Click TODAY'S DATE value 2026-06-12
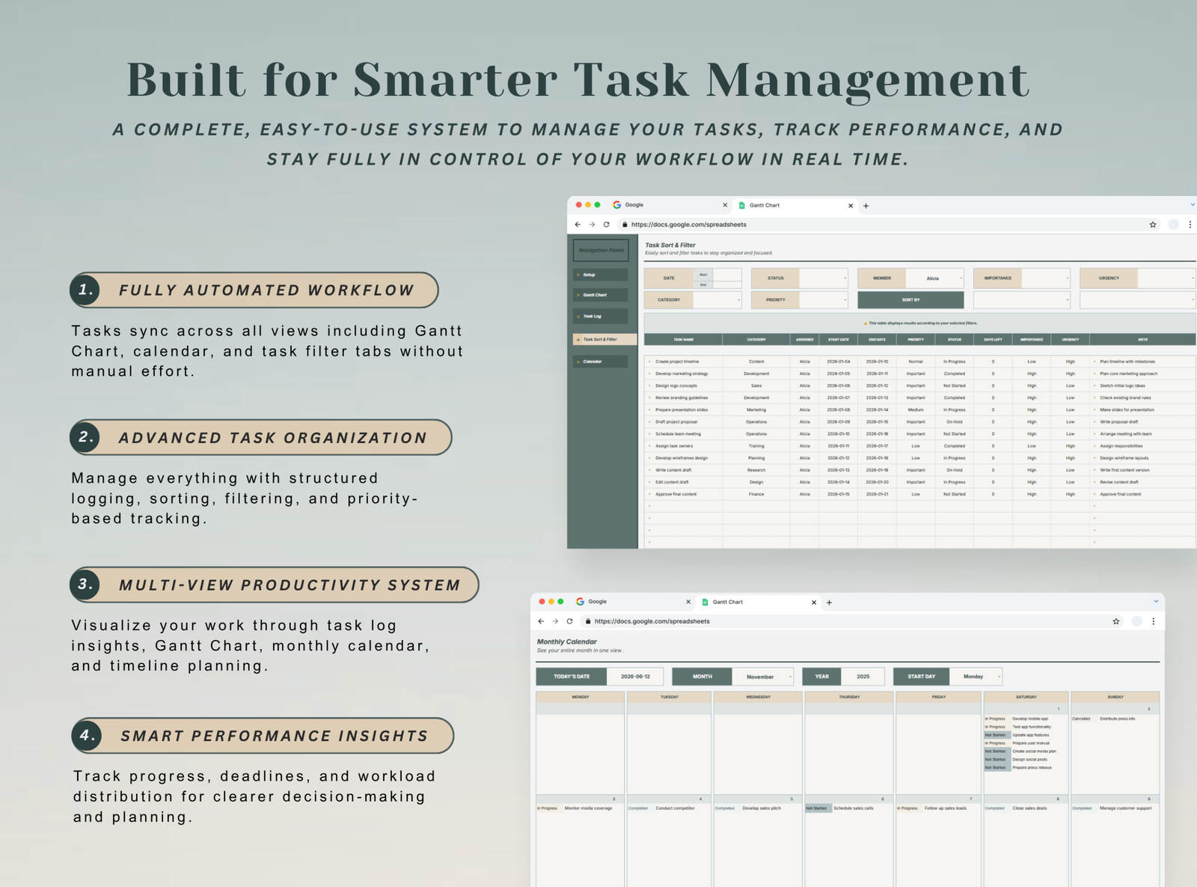The width and height of the screenshot is (1197, 887). click(x=636, y=677)
